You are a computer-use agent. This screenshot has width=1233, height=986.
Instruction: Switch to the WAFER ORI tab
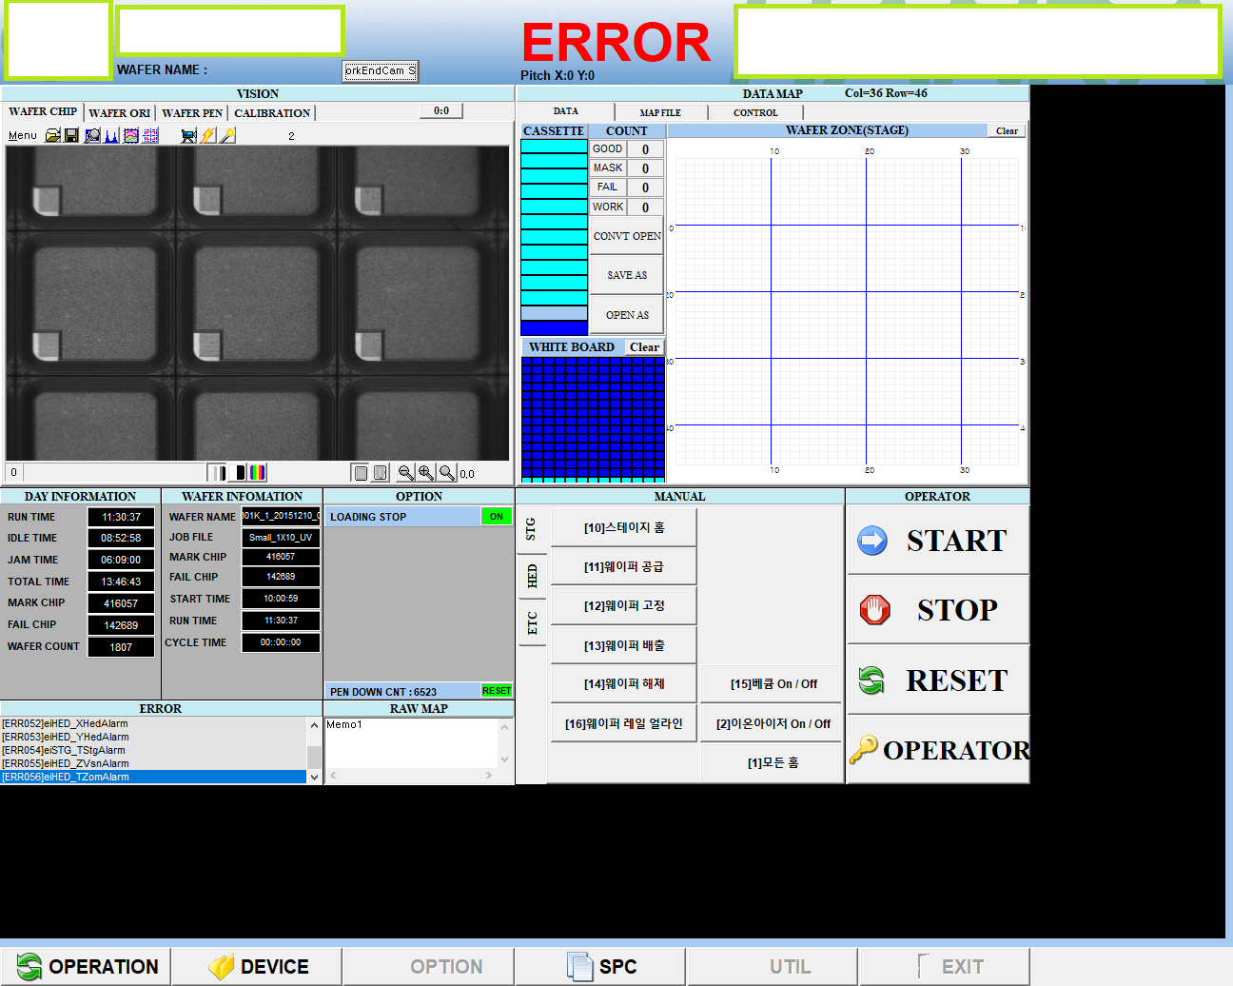coord(119,113)
